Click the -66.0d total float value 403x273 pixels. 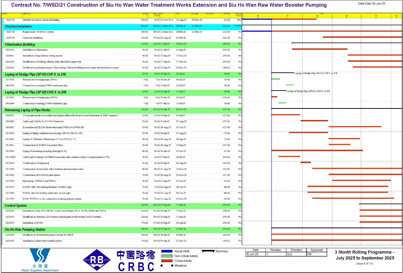tap(226, 20)
